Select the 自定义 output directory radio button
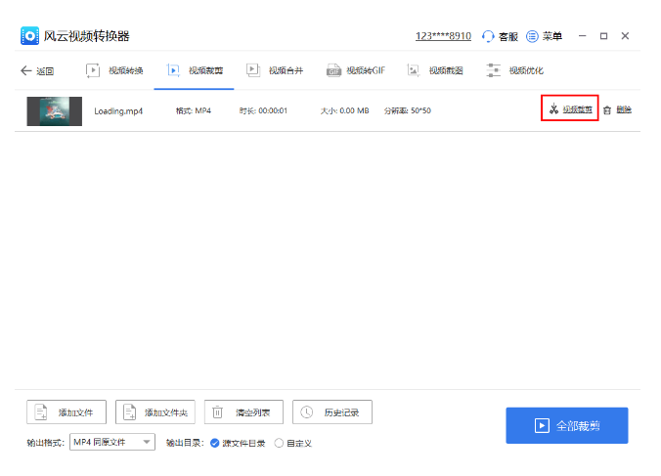The height and width of the screenshot is (476, 661). [279, 443]
